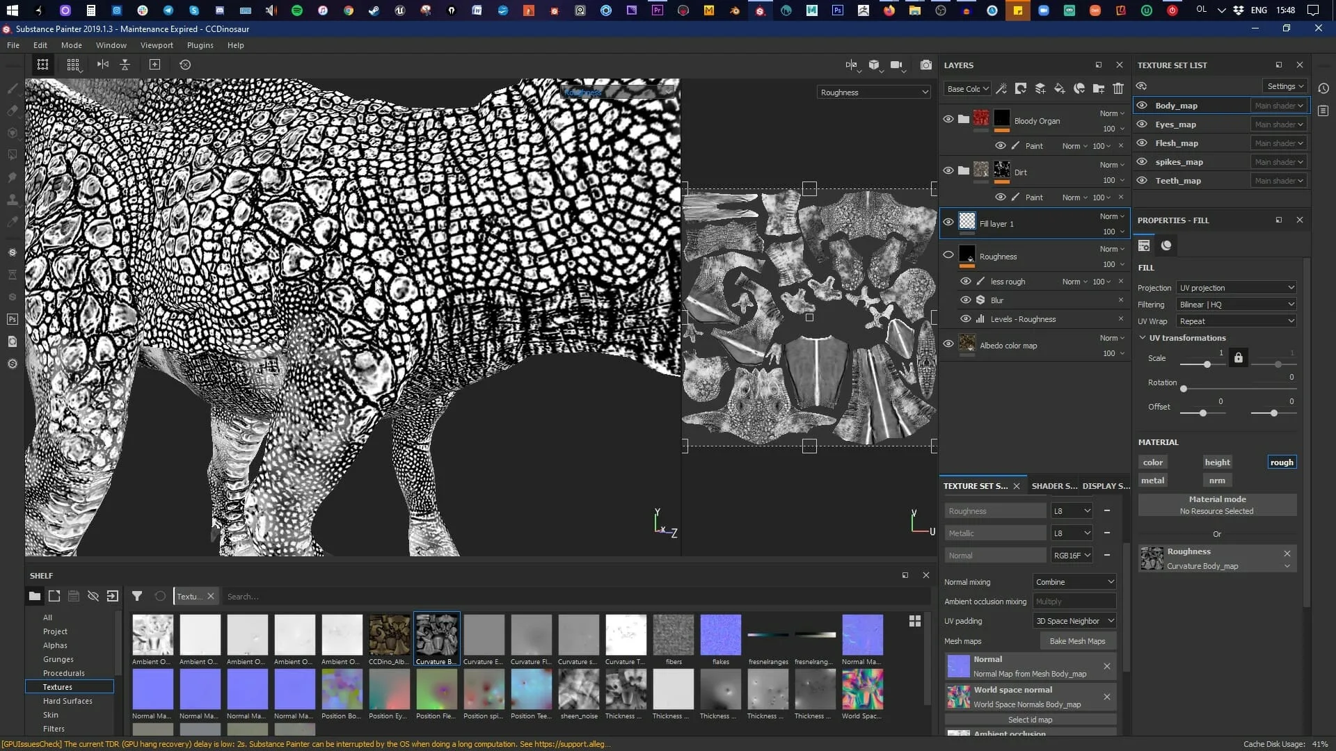Open the Projection dropdown in Fill properties
This screenshot has height=751, width=1336.
point(1236,287)
